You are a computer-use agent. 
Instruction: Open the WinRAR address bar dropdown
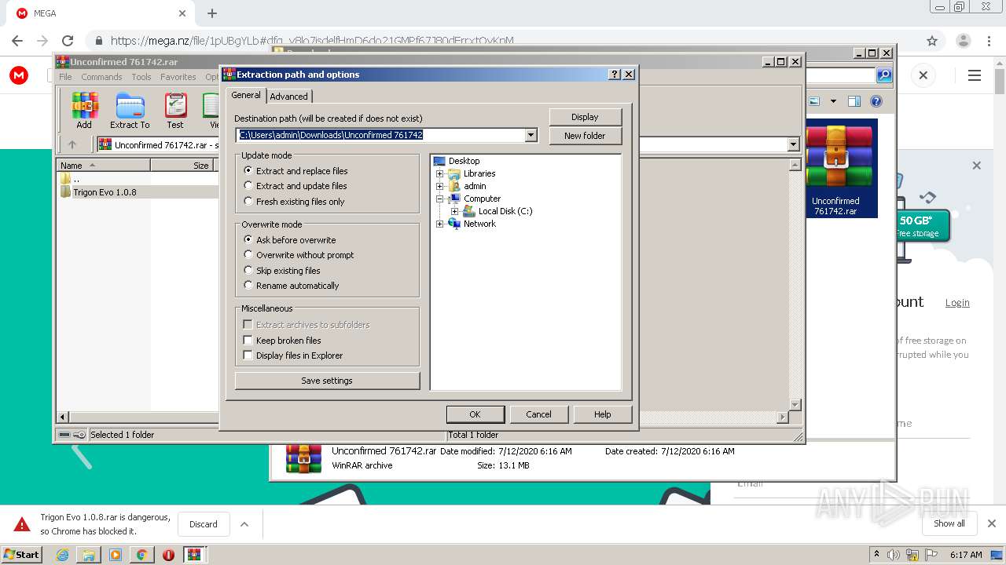[793, 144]
